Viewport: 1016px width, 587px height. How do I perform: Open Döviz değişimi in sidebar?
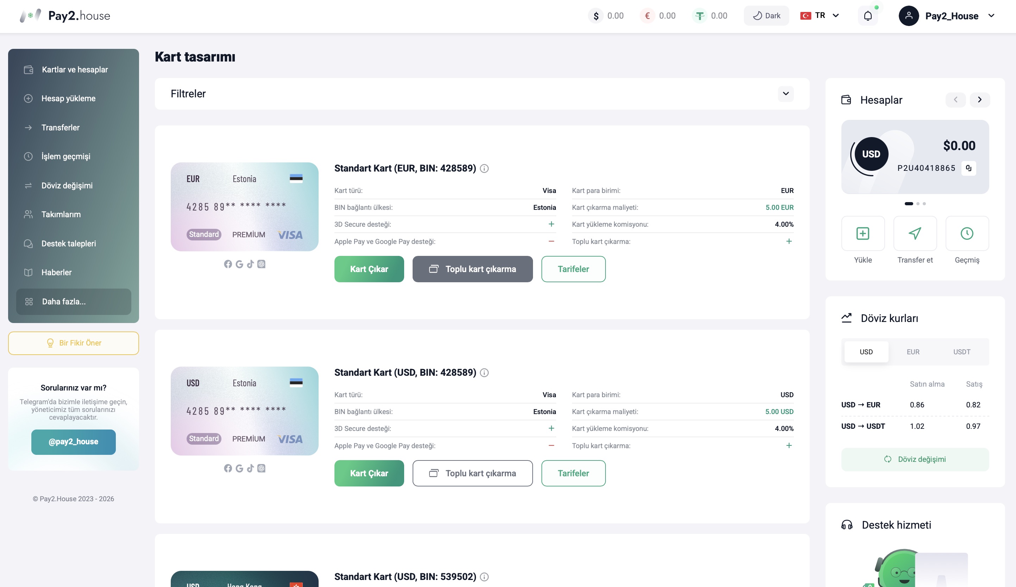[73, 186]
